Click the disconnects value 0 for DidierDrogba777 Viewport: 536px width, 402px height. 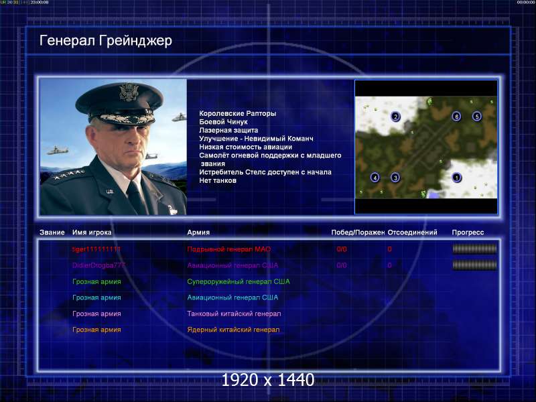tap(389, 265)
